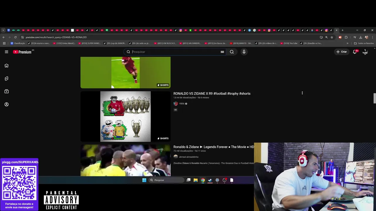The width and height of the screenshot is (376, 211).
Task: View site information icon in address bar
Action: [22, 37]
